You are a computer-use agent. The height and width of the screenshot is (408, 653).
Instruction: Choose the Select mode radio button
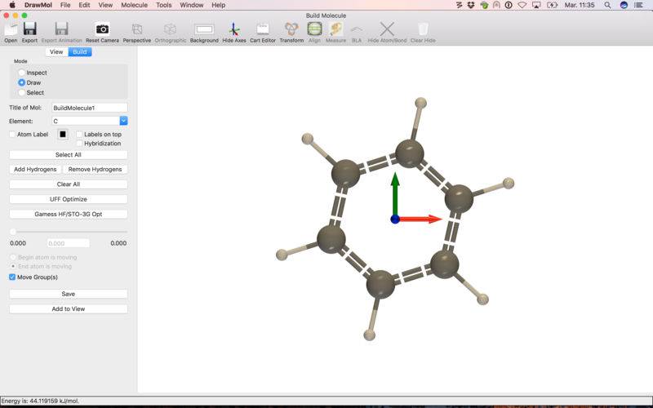coord(22,92)
